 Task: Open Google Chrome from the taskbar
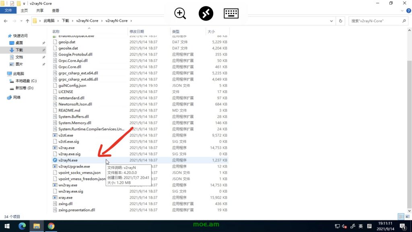pos(51,226)
